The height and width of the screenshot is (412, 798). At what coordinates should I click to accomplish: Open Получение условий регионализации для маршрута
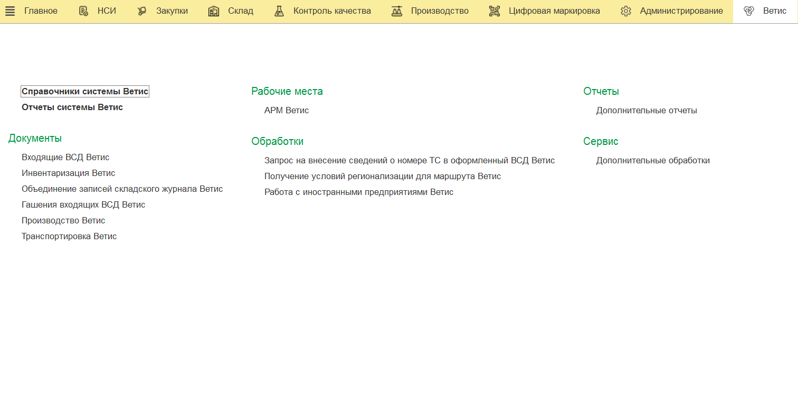click(x=383, y=176)
